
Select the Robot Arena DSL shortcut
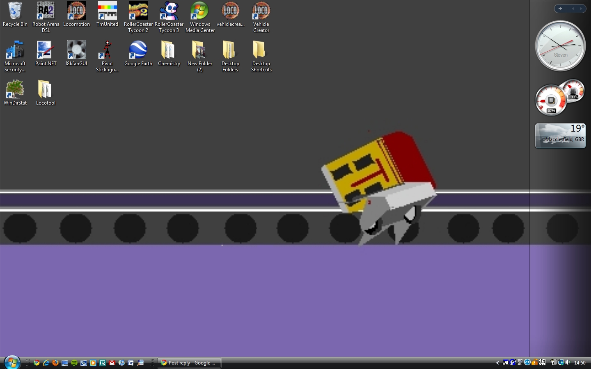[46, 17]
